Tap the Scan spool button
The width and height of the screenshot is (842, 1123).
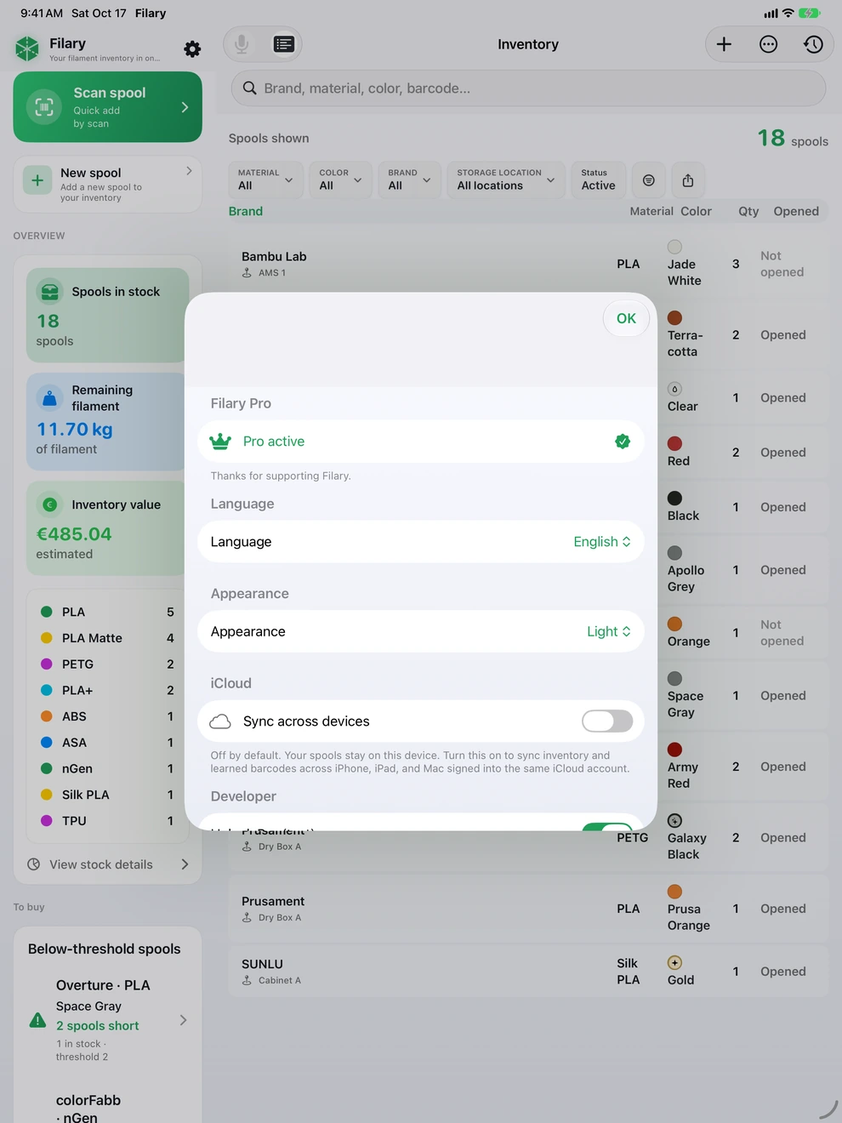pyautogui.click(x=107, y=107)
